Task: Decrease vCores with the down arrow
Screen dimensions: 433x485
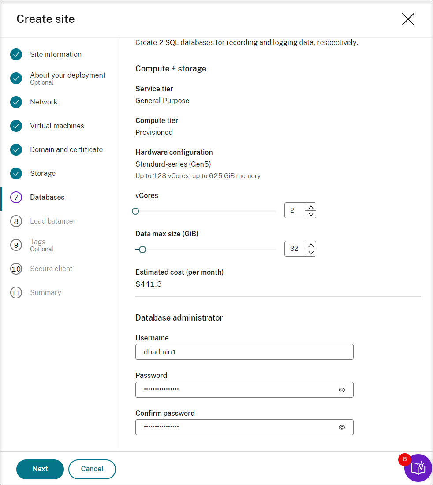Action: pyautogui.click(x=311, y=214)
